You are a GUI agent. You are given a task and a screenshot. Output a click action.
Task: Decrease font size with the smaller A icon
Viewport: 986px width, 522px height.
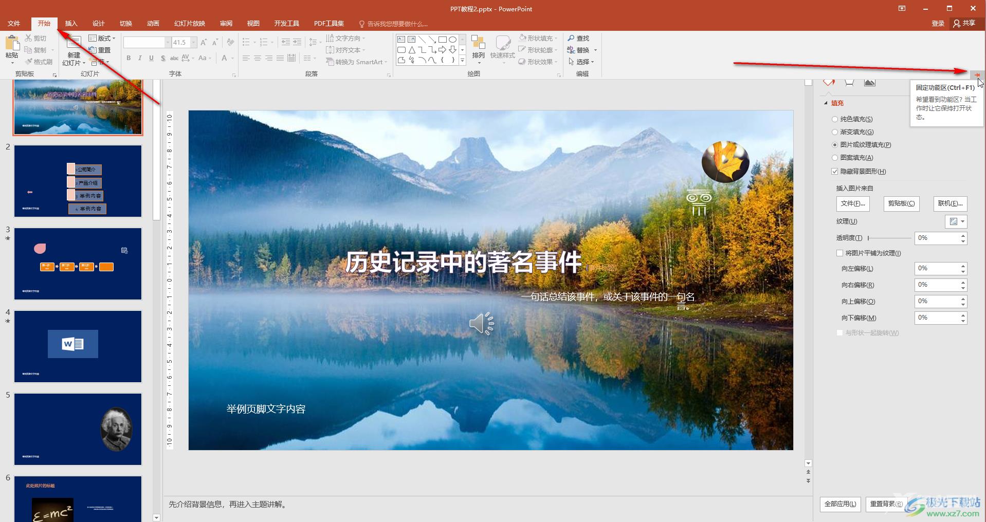[x=215, y=42]
